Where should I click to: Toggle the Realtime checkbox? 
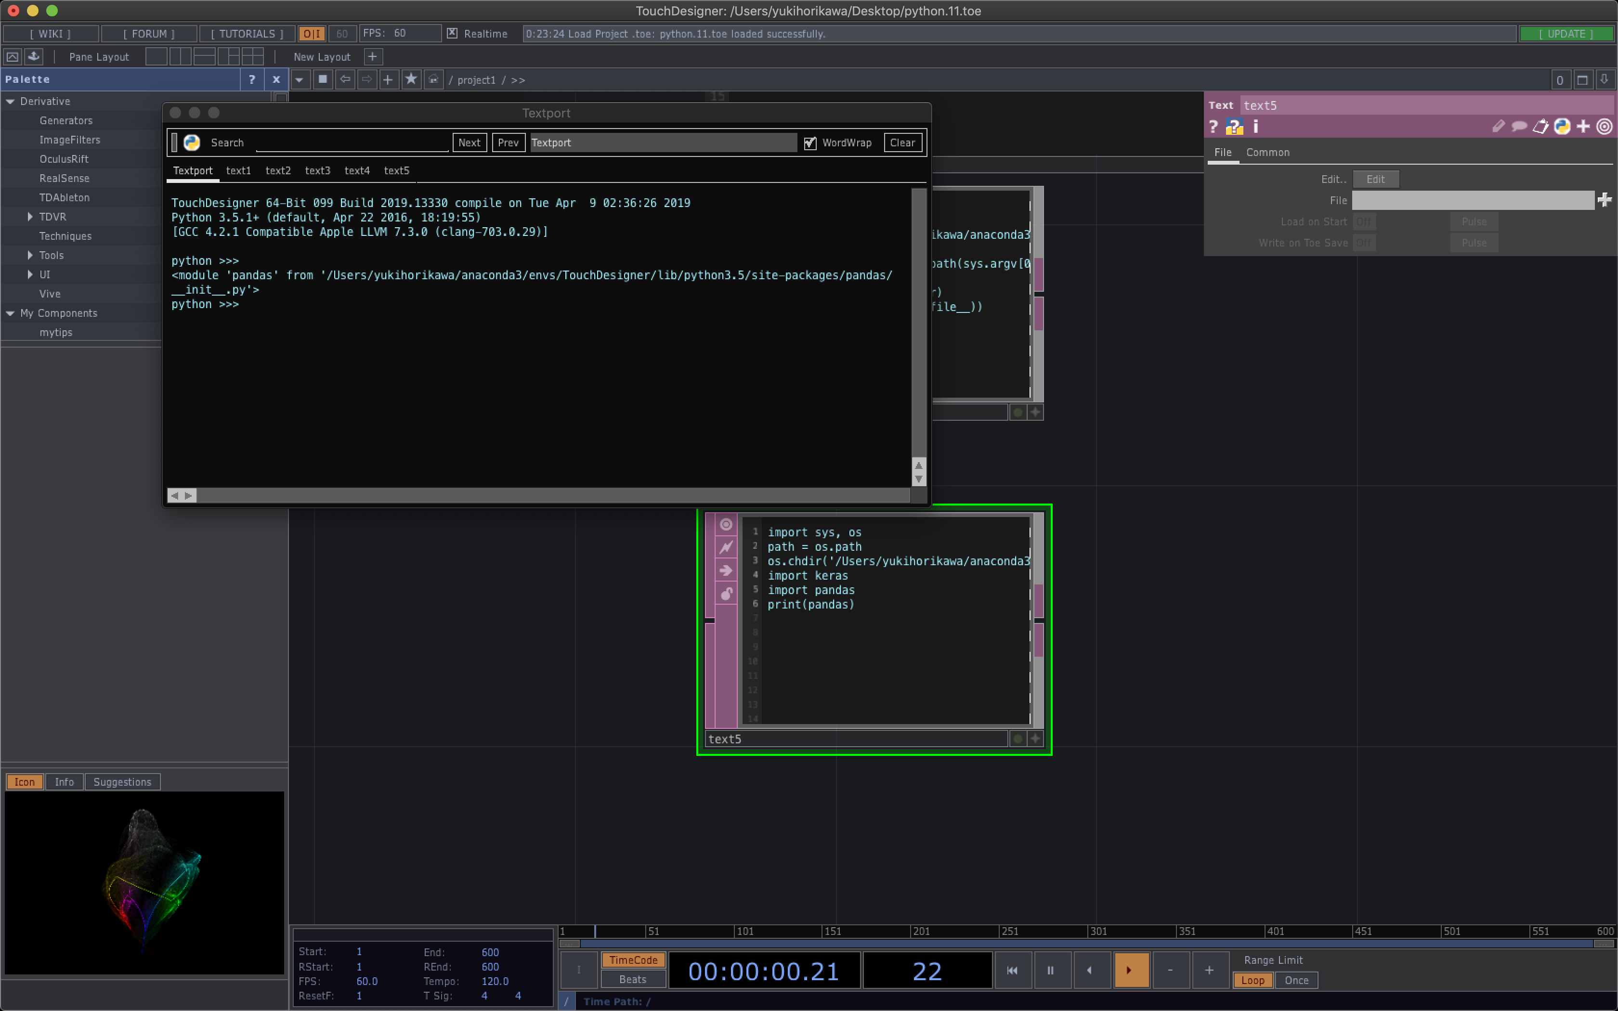pos(452,33)
